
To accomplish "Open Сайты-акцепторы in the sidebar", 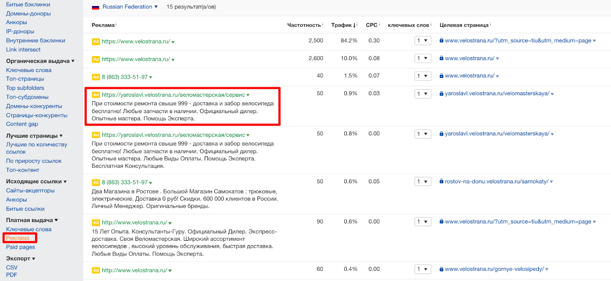I will (31, 190).
